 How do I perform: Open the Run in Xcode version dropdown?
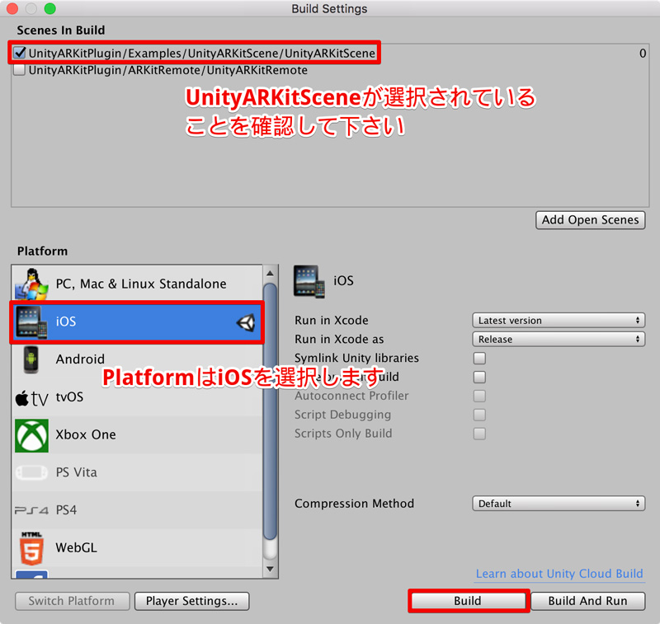[559, 321]
